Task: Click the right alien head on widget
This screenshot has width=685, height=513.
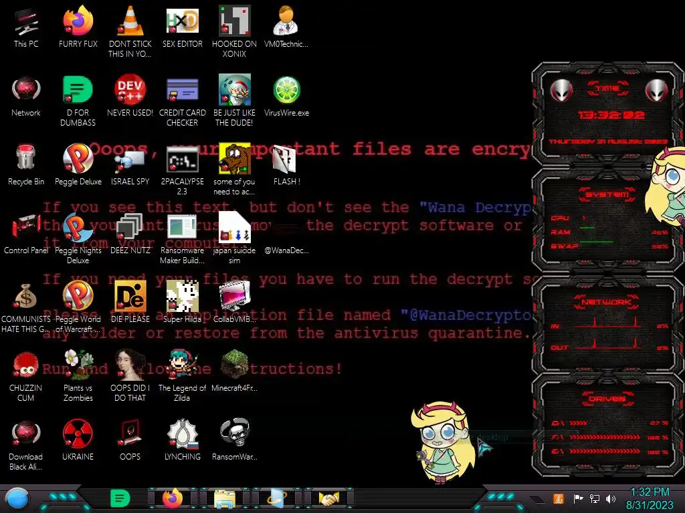Action: [x=656, y=91]
